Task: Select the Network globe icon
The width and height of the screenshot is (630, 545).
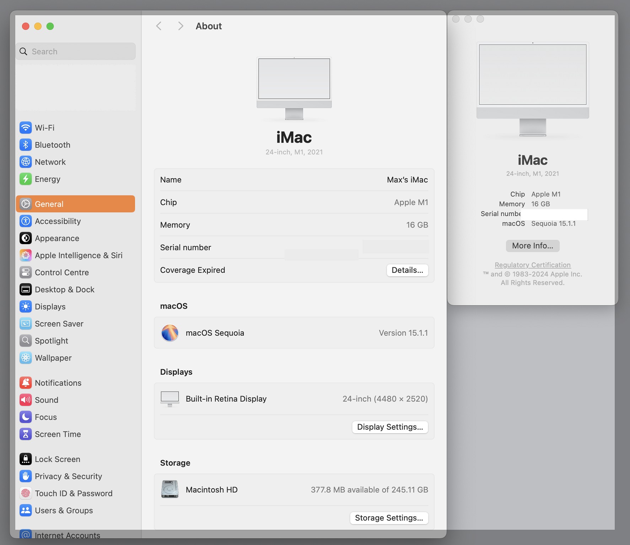Action: pos(26,162)
